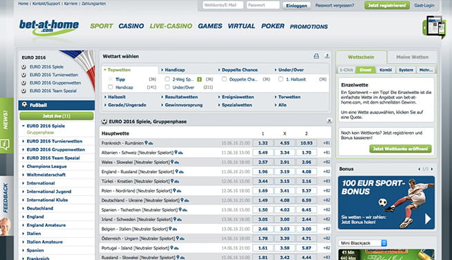Click the 100 EUR SPORT-BONUS banner
Viewport: 452px width, 260px height.
[x=386, y=203]
